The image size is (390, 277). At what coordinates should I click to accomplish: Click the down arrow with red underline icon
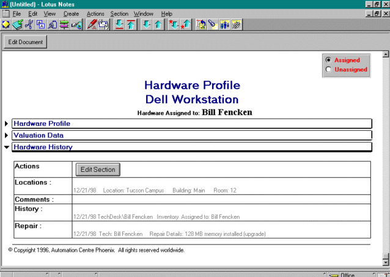pos(119,24)
